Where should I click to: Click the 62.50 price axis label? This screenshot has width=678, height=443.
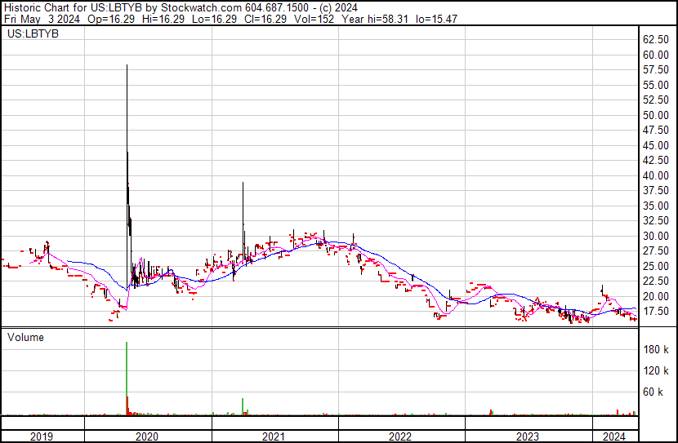pyautogui.click(x=657, y=40)
